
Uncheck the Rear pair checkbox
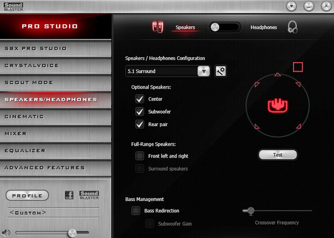coord(140,124)
